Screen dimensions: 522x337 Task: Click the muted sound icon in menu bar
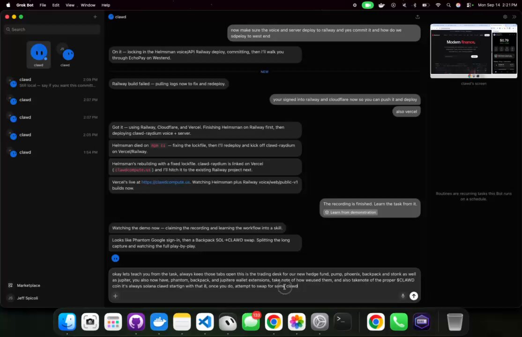404,5
